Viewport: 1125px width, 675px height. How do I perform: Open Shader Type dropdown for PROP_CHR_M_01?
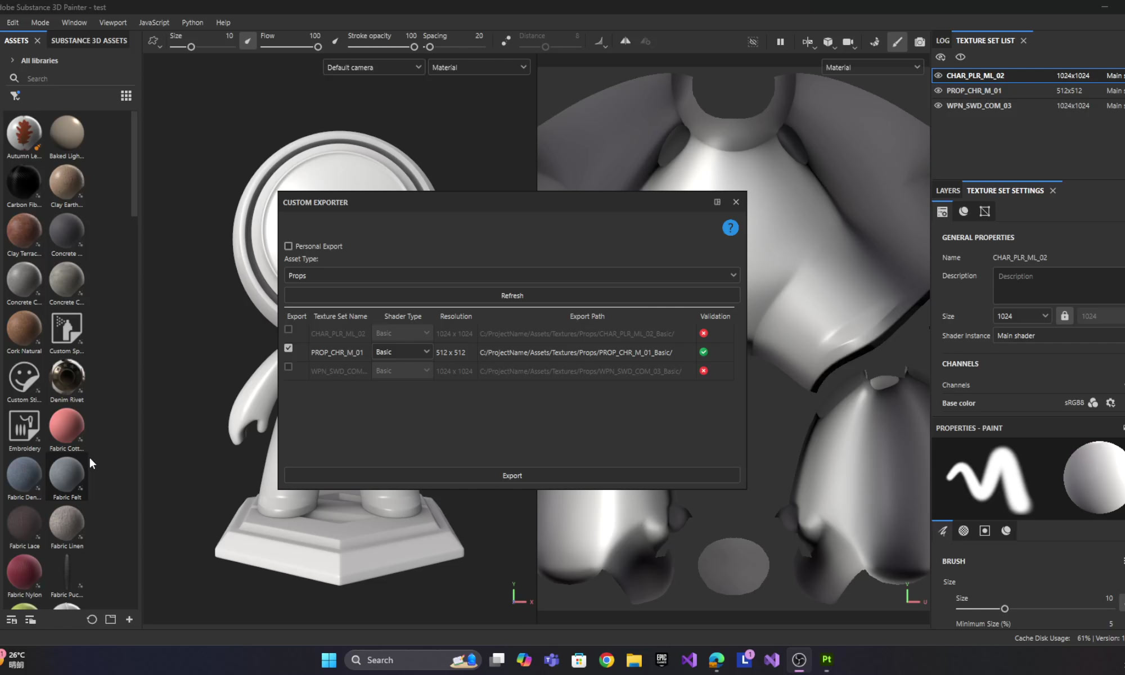[402, 352]
